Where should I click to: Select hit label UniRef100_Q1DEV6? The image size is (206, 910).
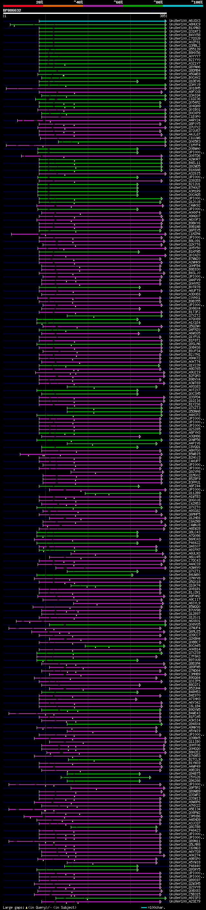[185, 81]
